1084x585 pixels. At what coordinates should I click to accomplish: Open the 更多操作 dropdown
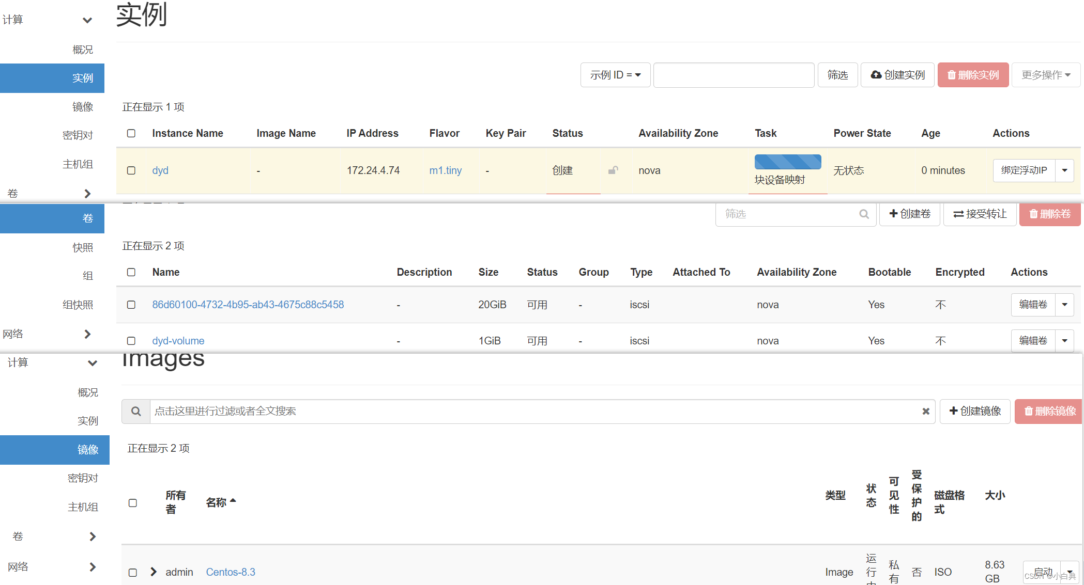pos(1046,75)
